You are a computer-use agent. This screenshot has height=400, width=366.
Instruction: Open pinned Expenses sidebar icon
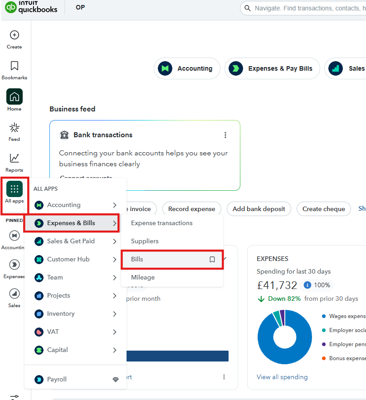pyautogui.click(x=15, y=265)
